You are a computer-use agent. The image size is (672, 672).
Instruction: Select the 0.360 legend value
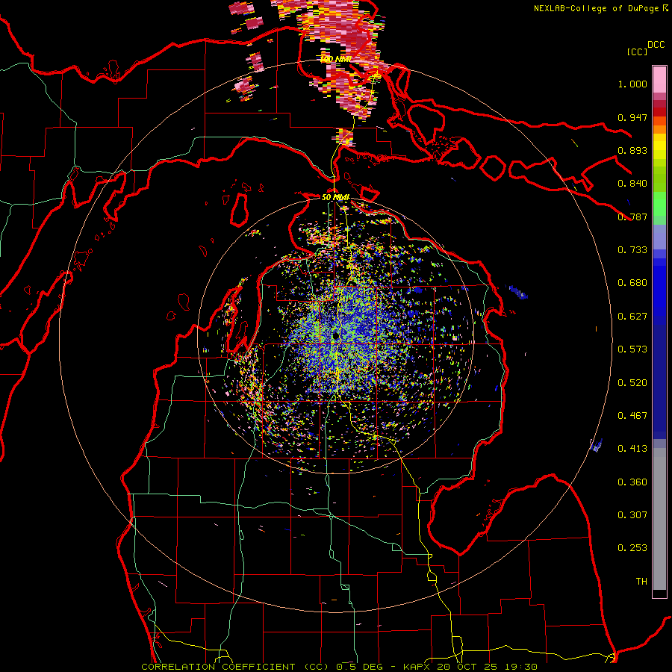point(632,482)
